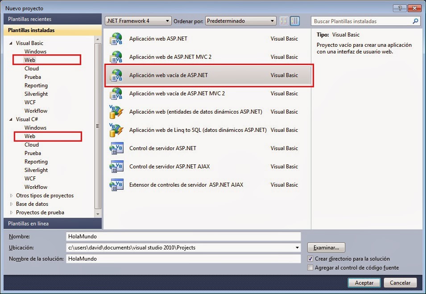This screenshot has height=294, width=426.
Task: Select 'Aplicación web de ASP.NET MVC 2' text
Action: pyautogui.click(x=170, y=57)
